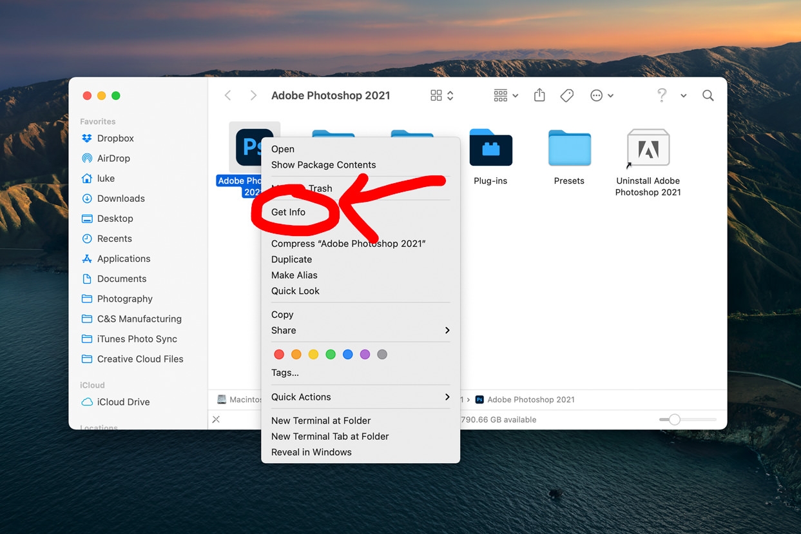
Task: Expand the Quick Actions submenu
Action: 360,397
